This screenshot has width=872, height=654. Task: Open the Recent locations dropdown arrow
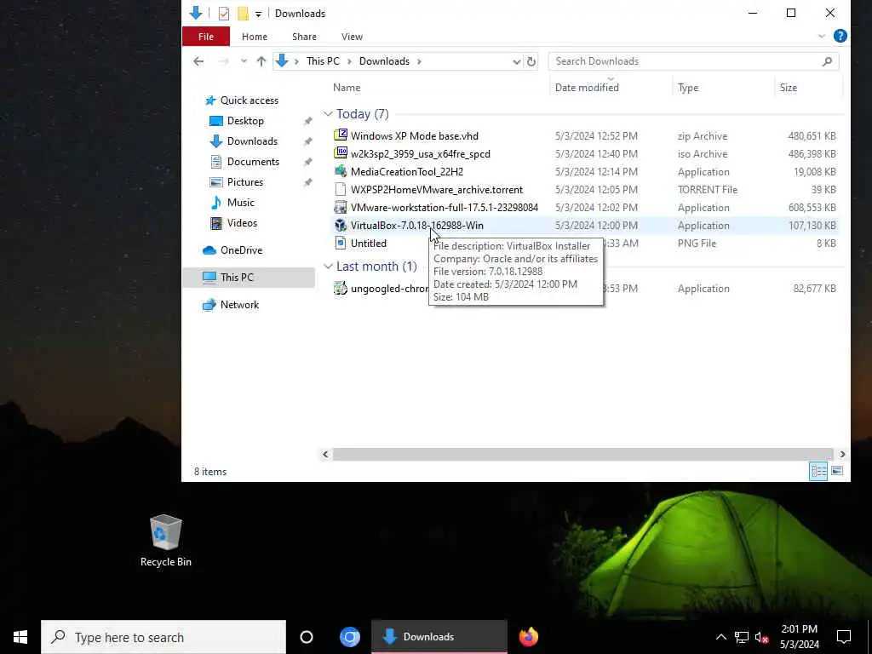244,61
